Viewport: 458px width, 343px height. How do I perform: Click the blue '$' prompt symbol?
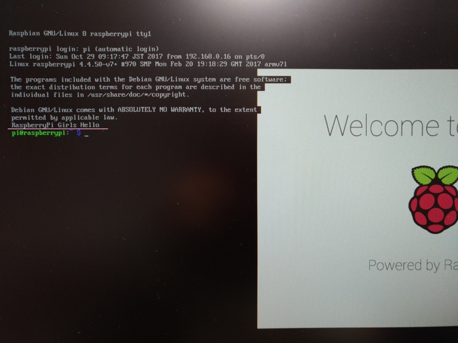pos(79,133)
